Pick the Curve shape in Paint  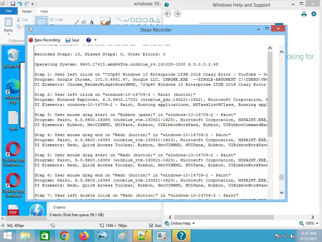point(126,20)
